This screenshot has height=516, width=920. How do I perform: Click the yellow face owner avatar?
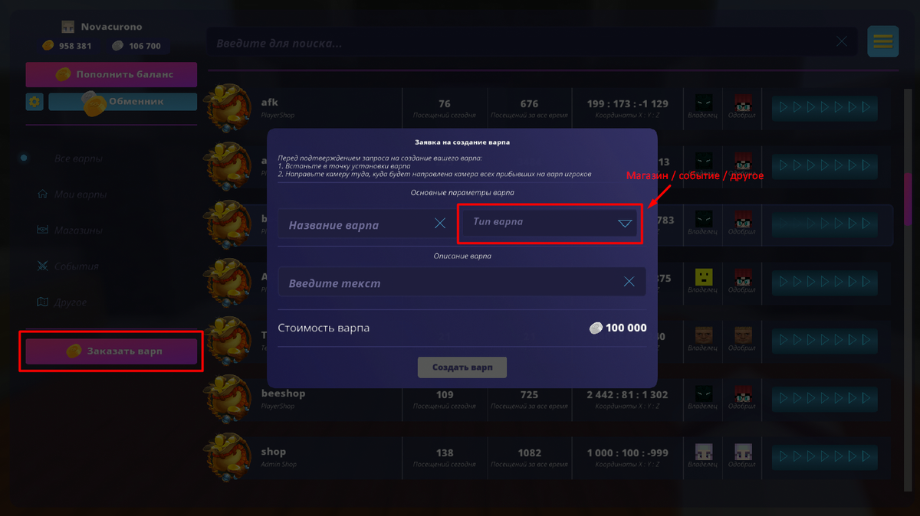point(703,277)
